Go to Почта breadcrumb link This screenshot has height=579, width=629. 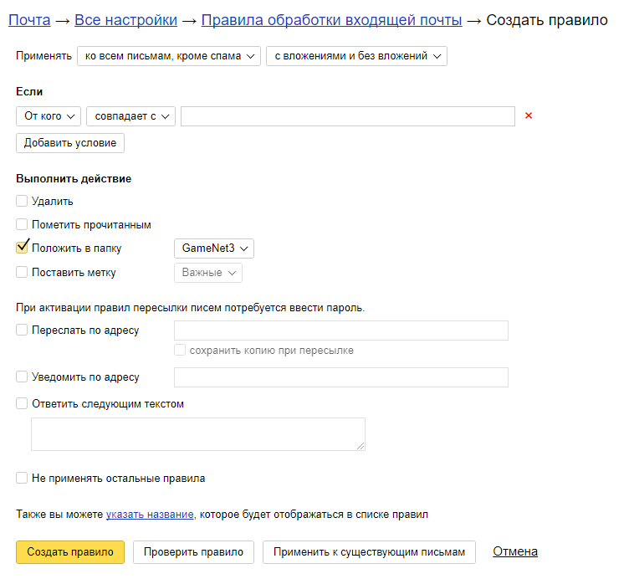tap(29, 19)
